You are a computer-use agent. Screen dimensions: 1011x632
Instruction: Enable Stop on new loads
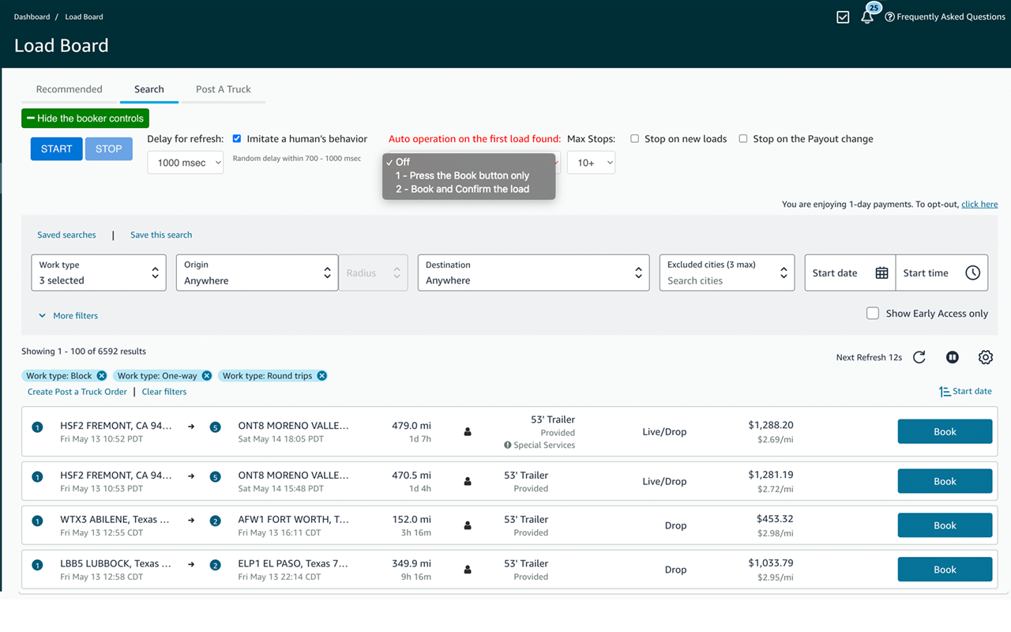tap(634, 139)
